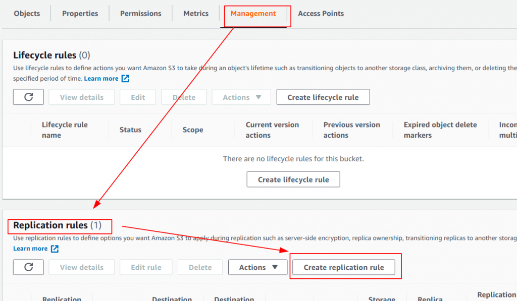Open the Properties tab

tap(79, 14)
